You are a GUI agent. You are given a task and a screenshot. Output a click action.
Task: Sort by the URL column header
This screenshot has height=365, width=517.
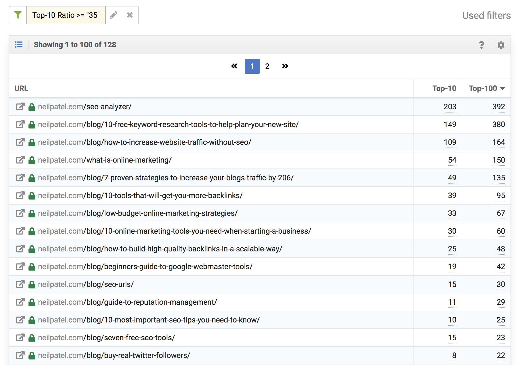click(x=21, y=88)
